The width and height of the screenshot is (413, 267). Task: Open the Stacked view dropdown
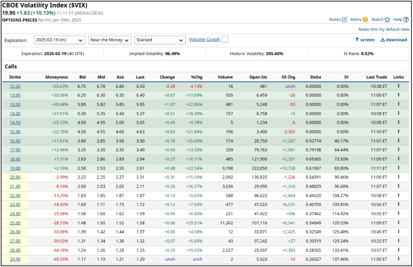click(160, 40)
